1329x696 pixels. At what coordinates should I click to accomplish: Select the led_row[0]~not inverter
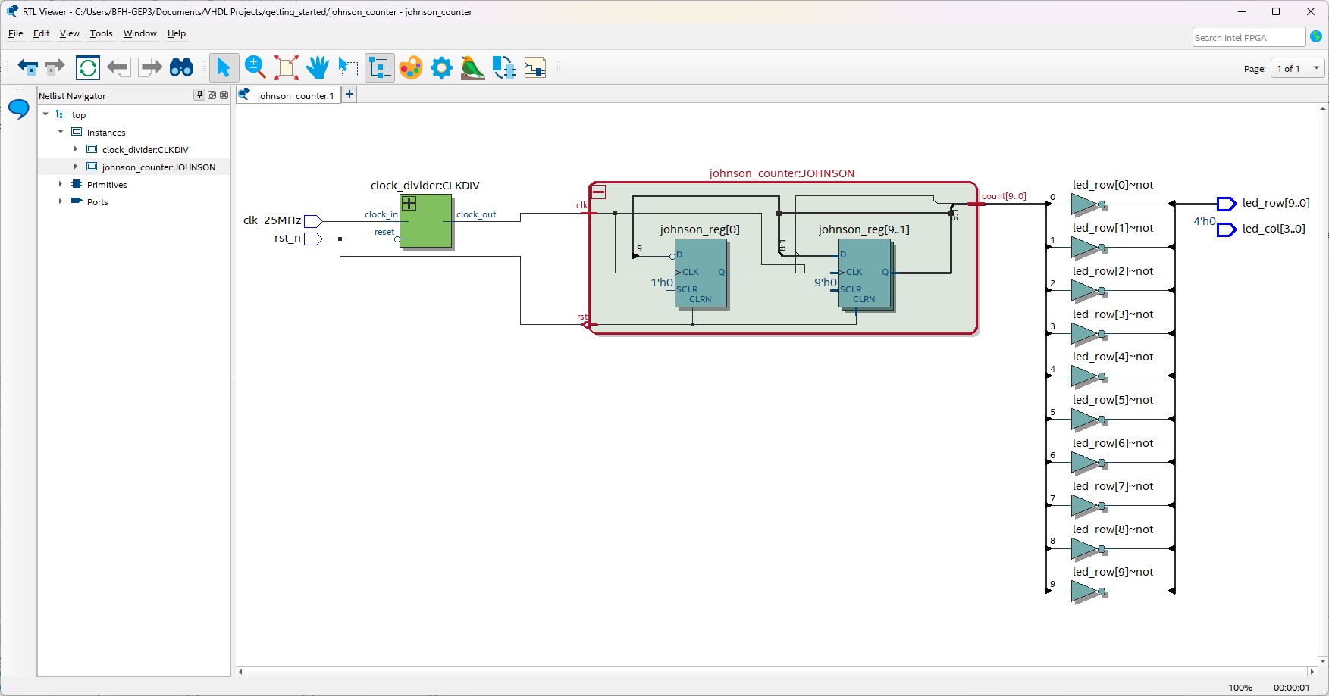click(x=1089, y=204)
